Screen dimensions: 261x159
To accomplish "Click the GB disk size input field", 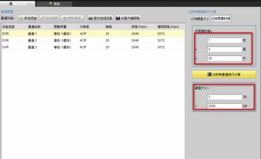I will (x=224, y=106).
